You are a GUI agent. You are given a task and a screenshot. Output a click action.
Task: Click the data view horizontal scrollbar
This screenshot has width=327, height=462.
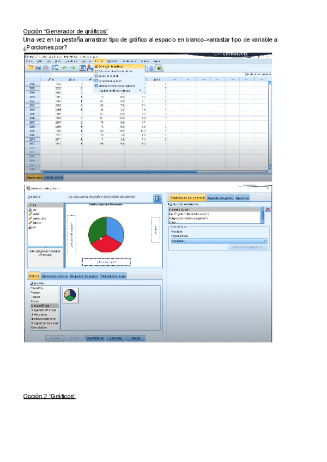tap(154, 172)
